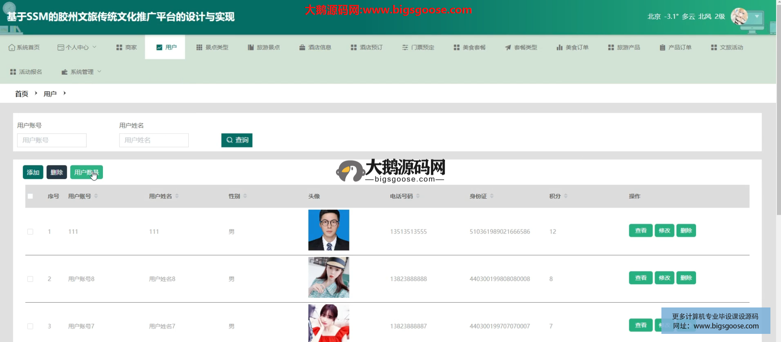Viewport: 781px width, 342px height.
Task: Check the checkbox for row 1 user 111
Action: (30, 232)
